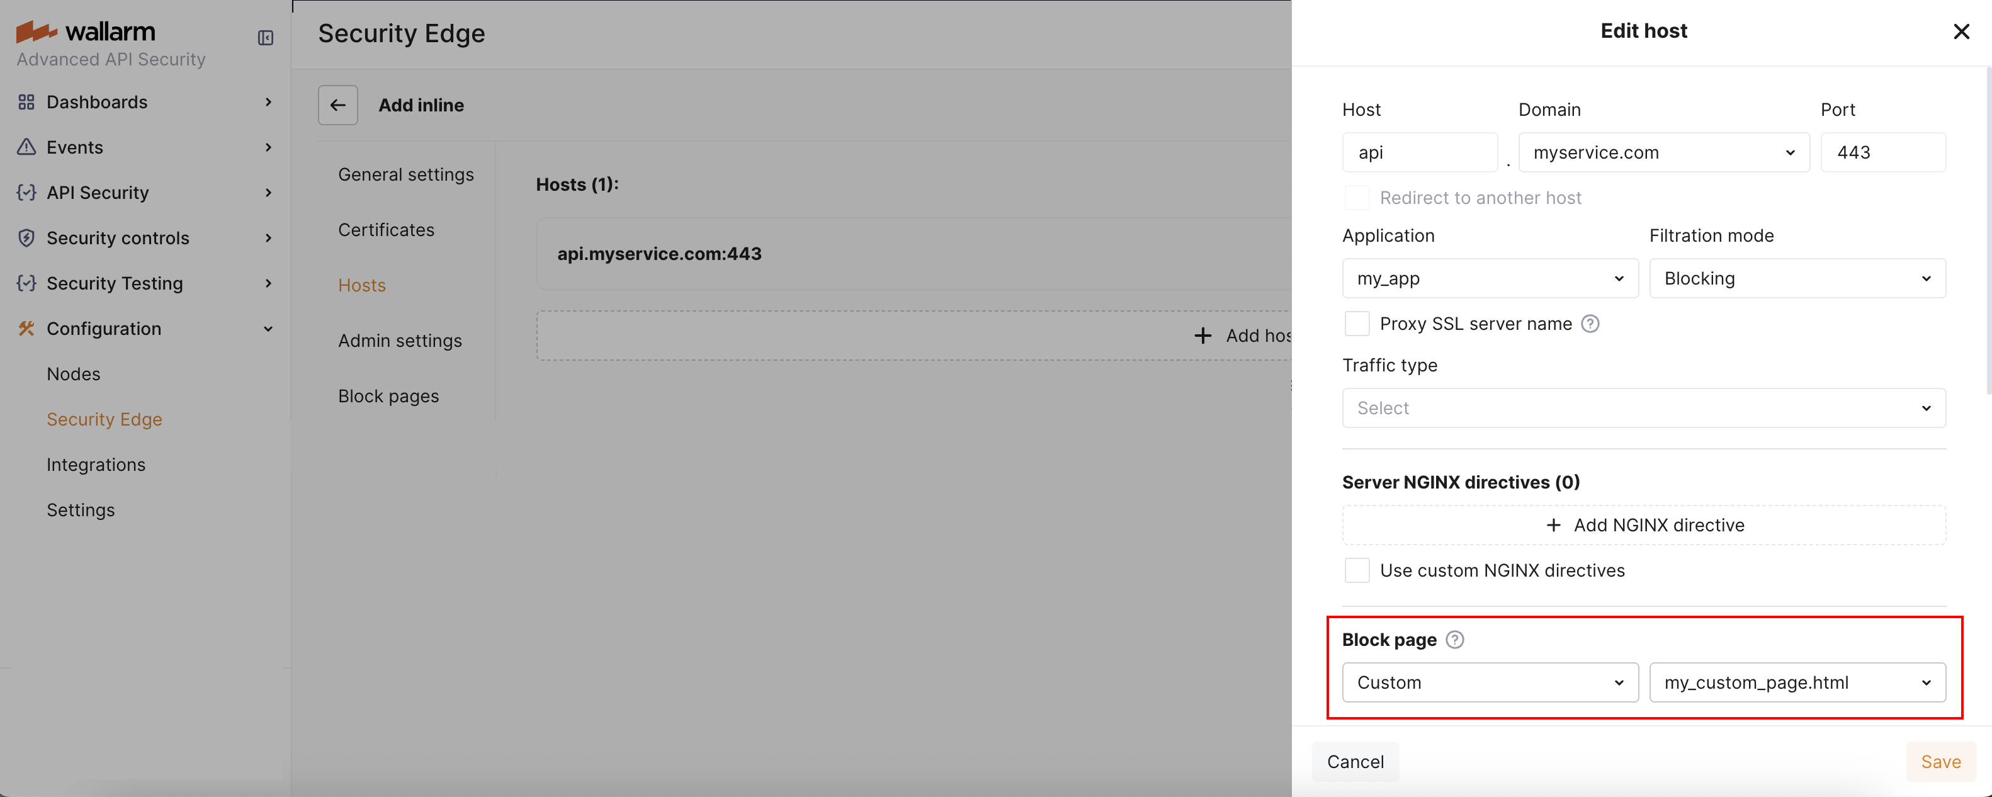Open the Traffic type selector
The image size is (1992, 797).
1643,407
